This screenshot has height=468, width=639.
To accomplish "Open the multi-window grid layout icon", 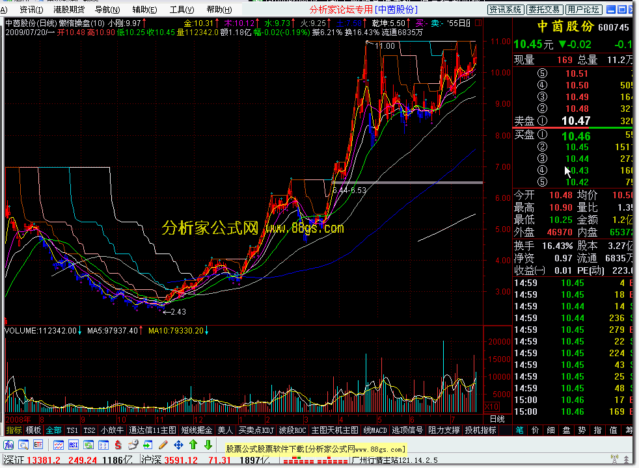I will (x=103, y=445).
